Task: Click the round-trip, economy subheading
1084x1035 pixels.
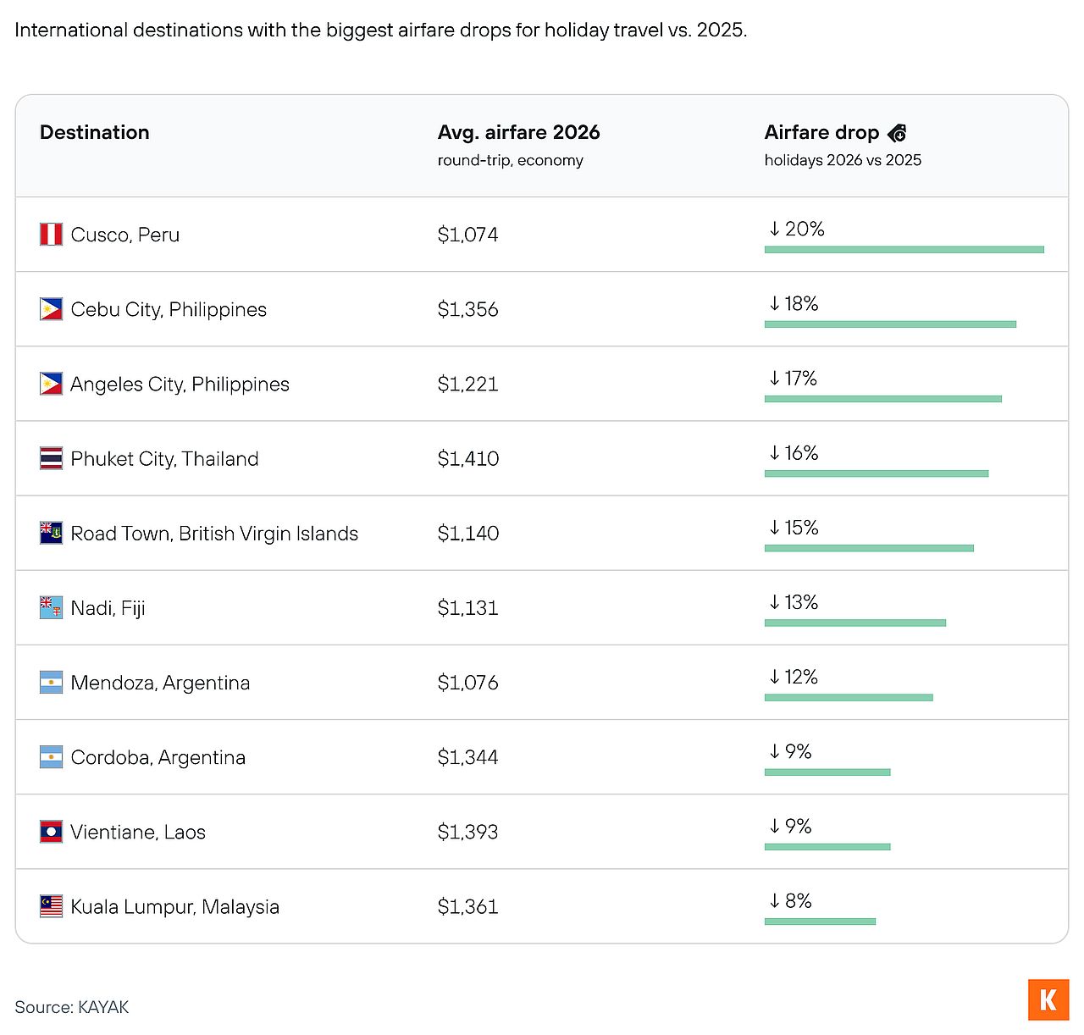Action: pyautogui.click(x=511, y=160)
